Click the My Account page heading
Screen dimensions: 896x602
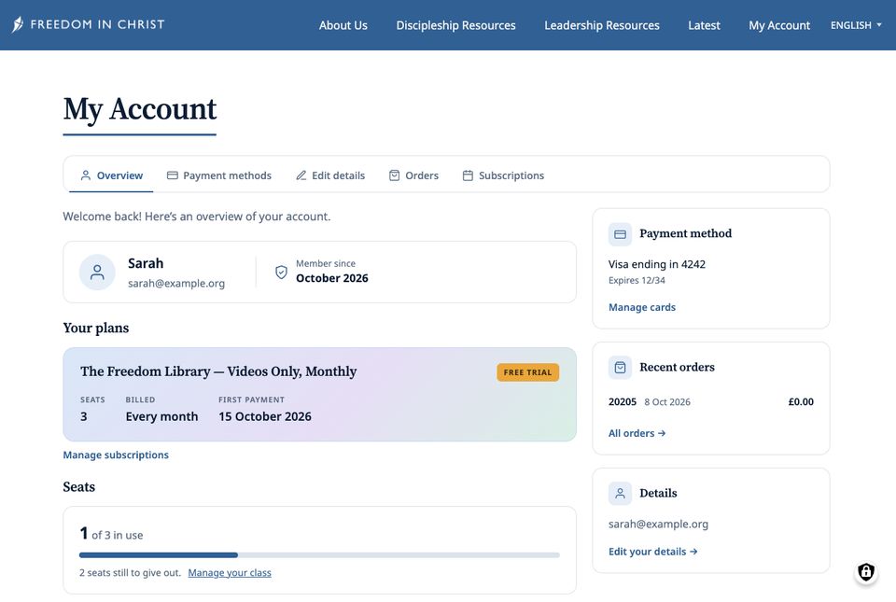[x=140, y=108]
